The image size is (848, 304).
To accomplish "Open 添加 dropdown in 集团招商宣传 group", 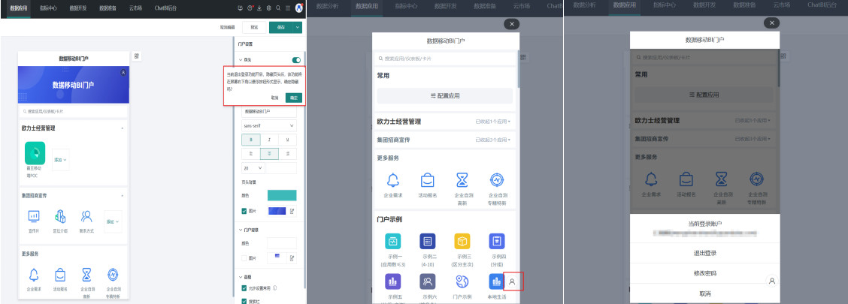I will click(113, 221).
